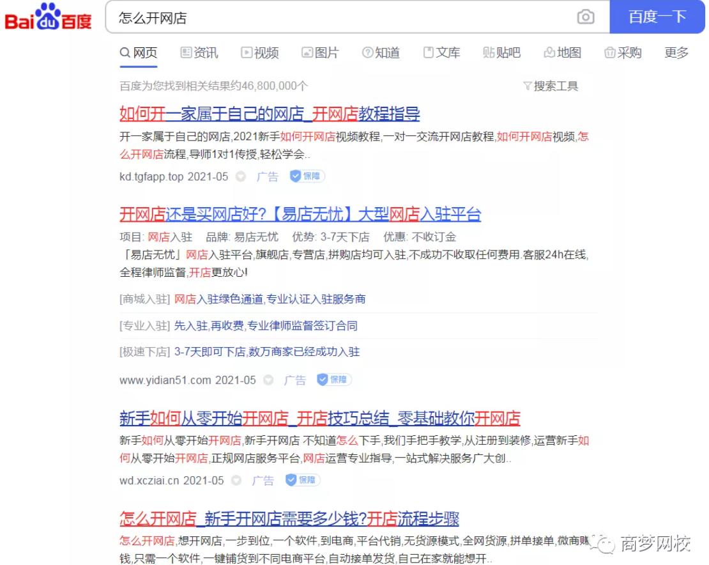Expand the 更多 menu
This screenshot has width=709, height=565.
(x=676, y=53)
